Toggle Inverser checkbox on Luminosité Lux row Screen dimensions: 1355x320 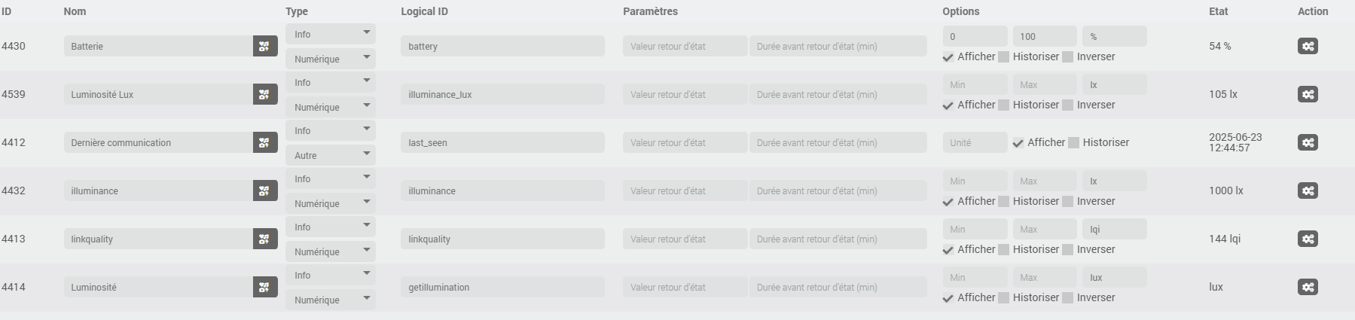pos(1067,105)
